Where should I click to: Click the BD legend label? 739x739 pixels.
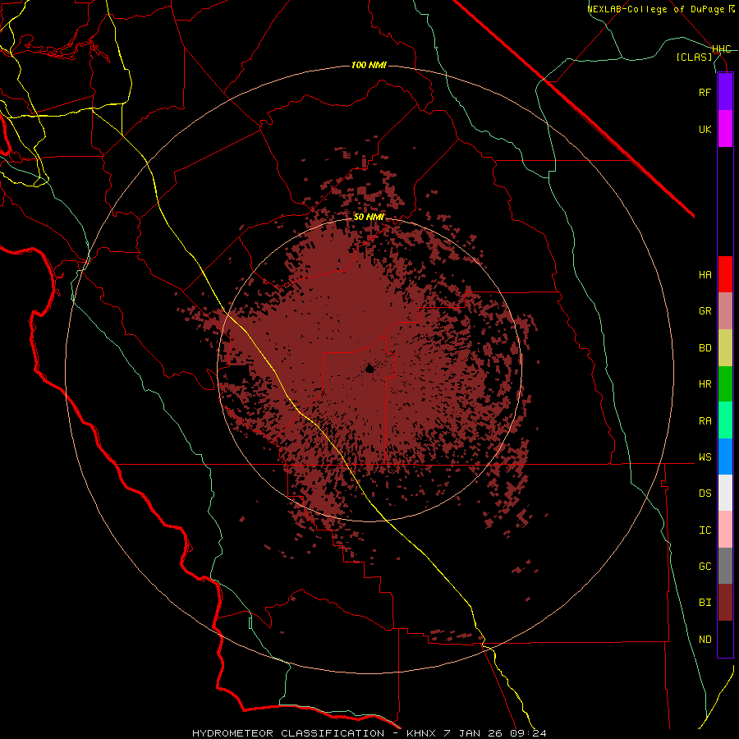(705, 348)
